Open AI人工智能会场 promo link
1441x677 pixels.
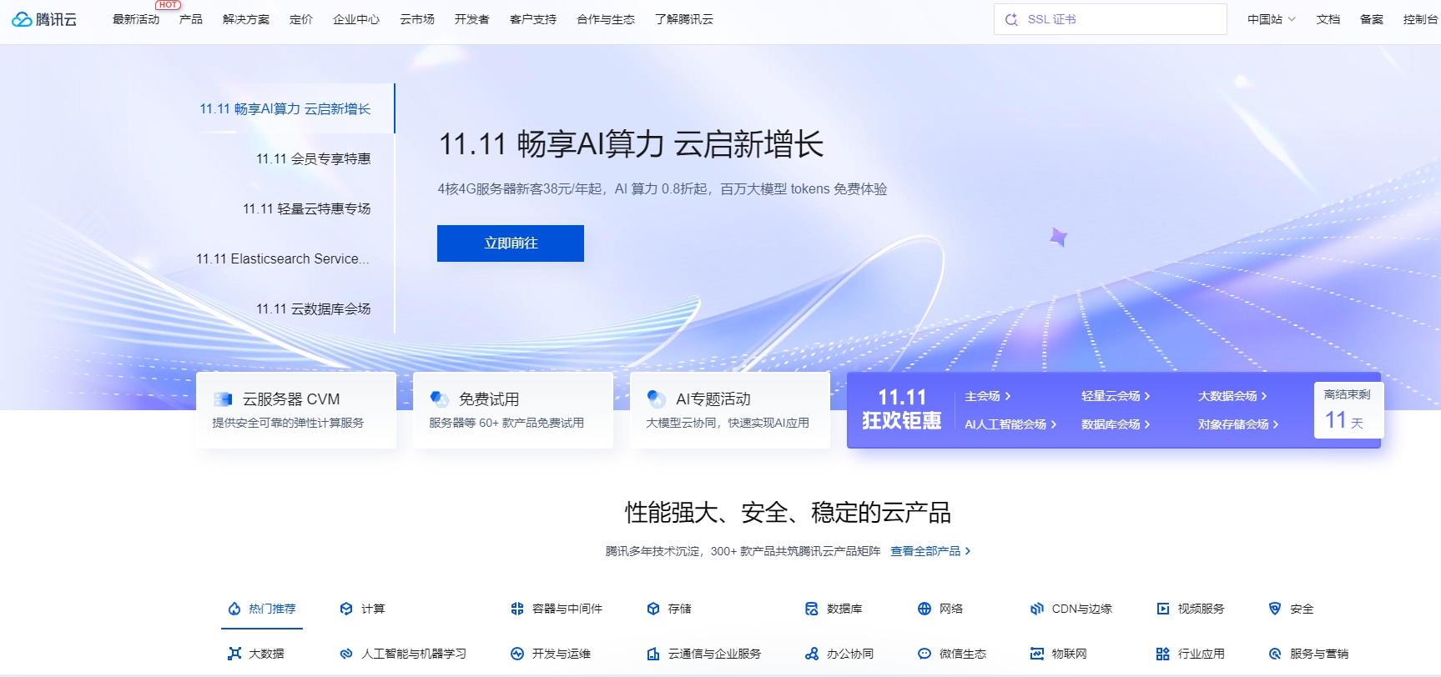[1010, 424]
